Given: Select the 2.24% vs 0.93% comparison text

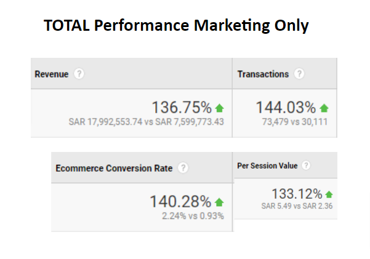Looking at the screenshot, I should coord(193,215).
